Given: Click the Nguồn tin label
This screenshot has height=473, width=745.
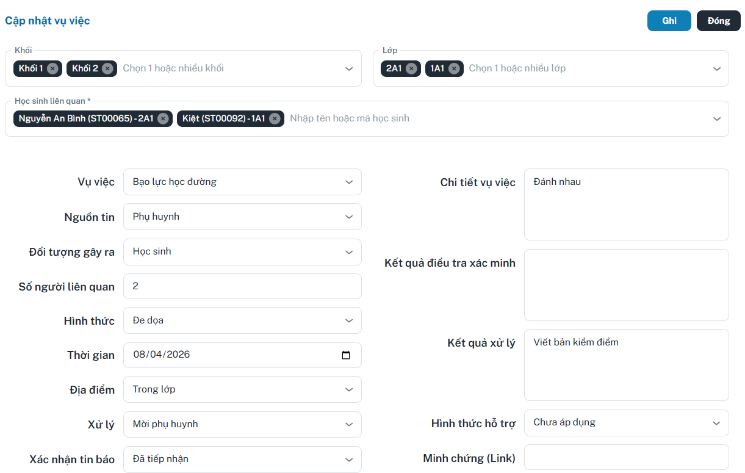Looking at the screenshot, I should [89, 217].
